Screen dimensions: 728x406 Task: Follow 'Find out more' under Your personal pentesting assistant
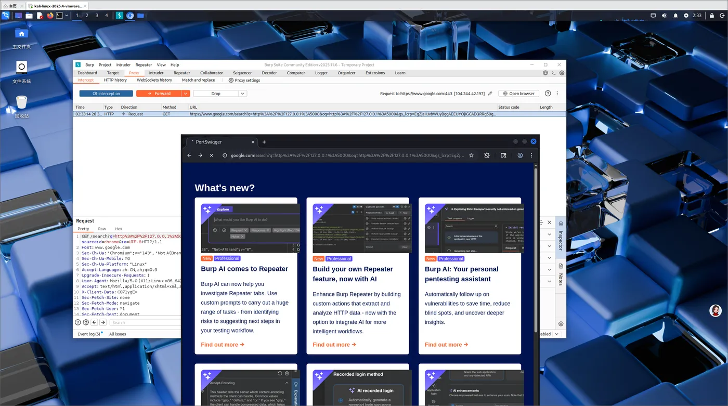point(446,345)
